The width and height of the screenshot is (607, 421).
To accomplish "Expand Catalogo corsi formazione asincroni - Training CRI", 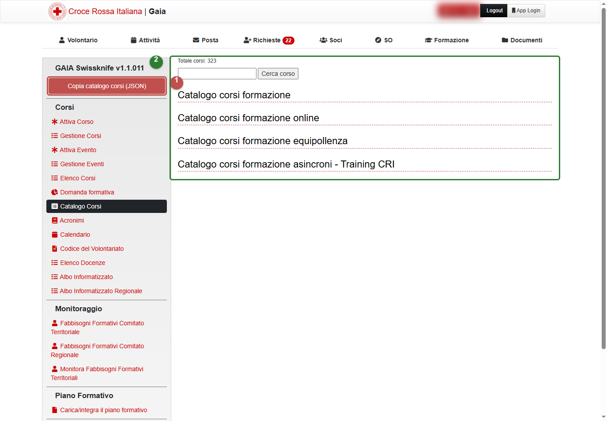I will 365,164.
